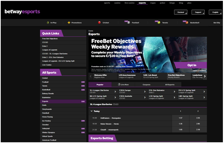Image resolution: width=224 pixels, height=143 pixels.
Task: Open SL i-League StarSeries arrow
Action: click(x=115, y=92)
